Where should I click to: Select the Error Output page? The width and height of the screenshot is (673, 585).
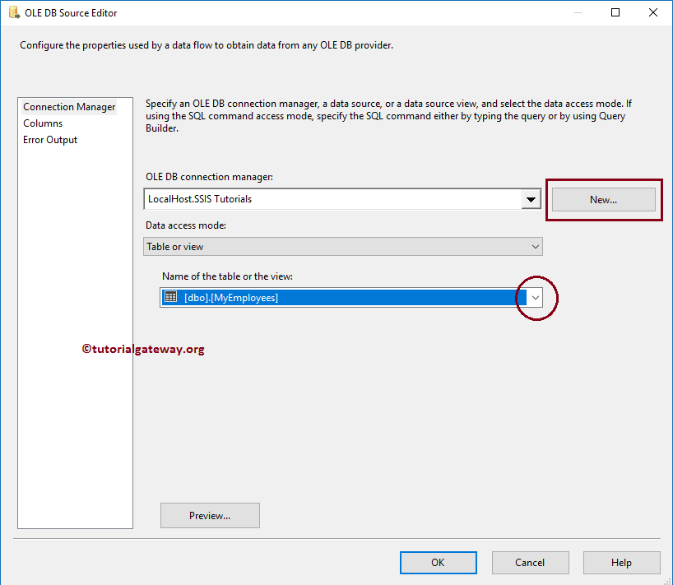click(x=50, y=139)
